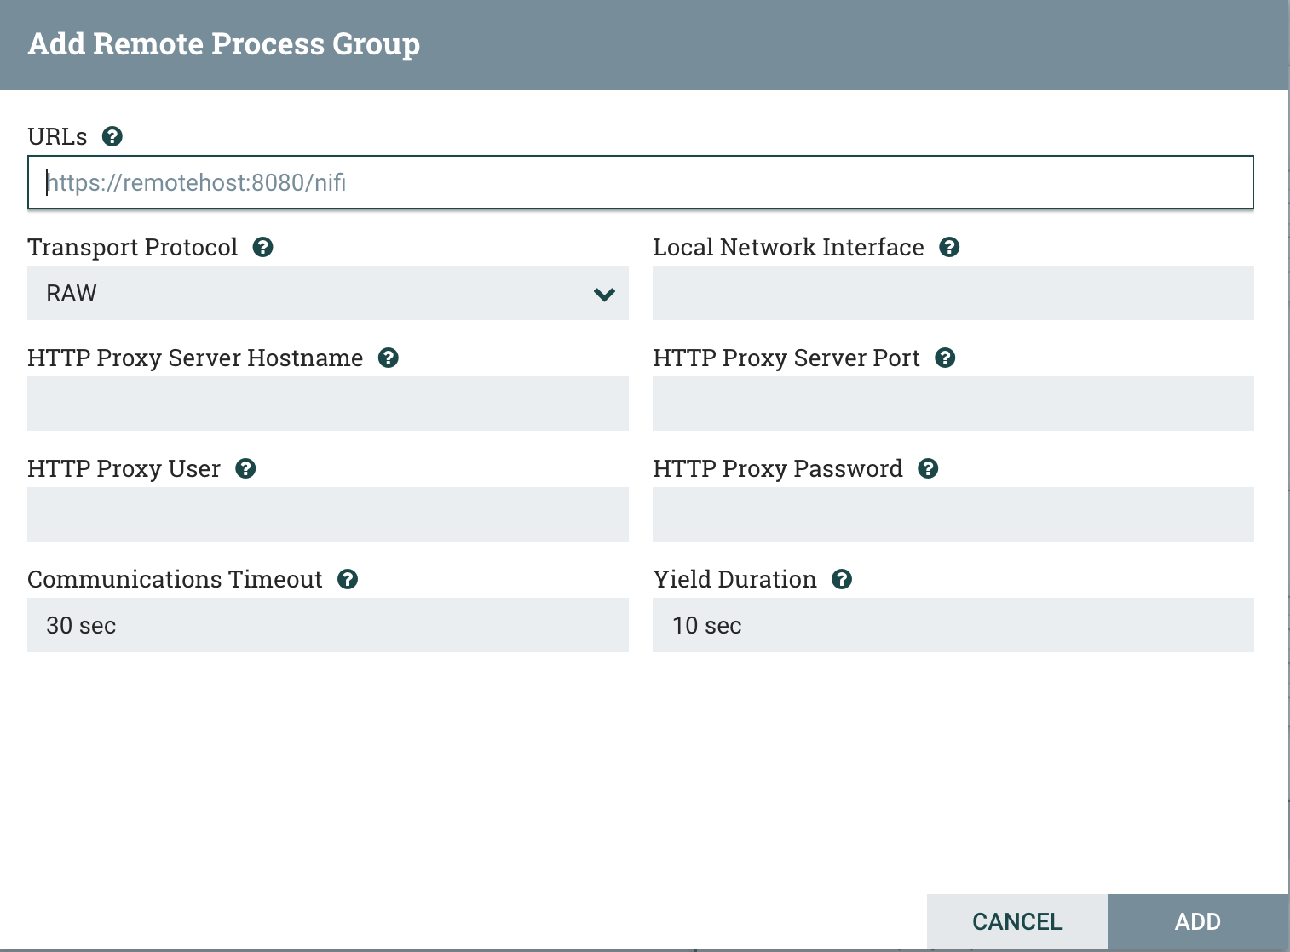This screenshot has width=1290, height=952.
Task: Click the Add Remote Process Group title
Action: pos(224,43)
